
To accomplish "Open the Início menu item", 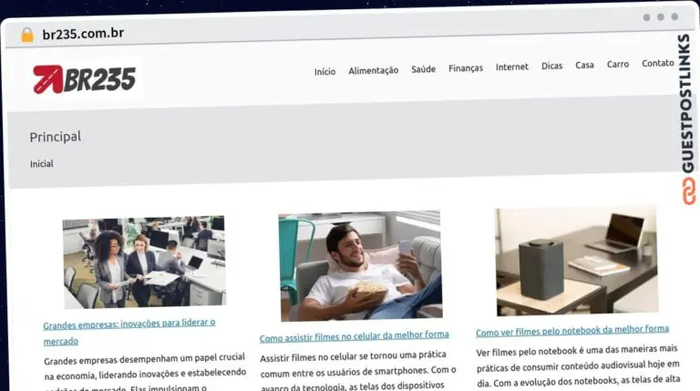I will tap(324, 71).
